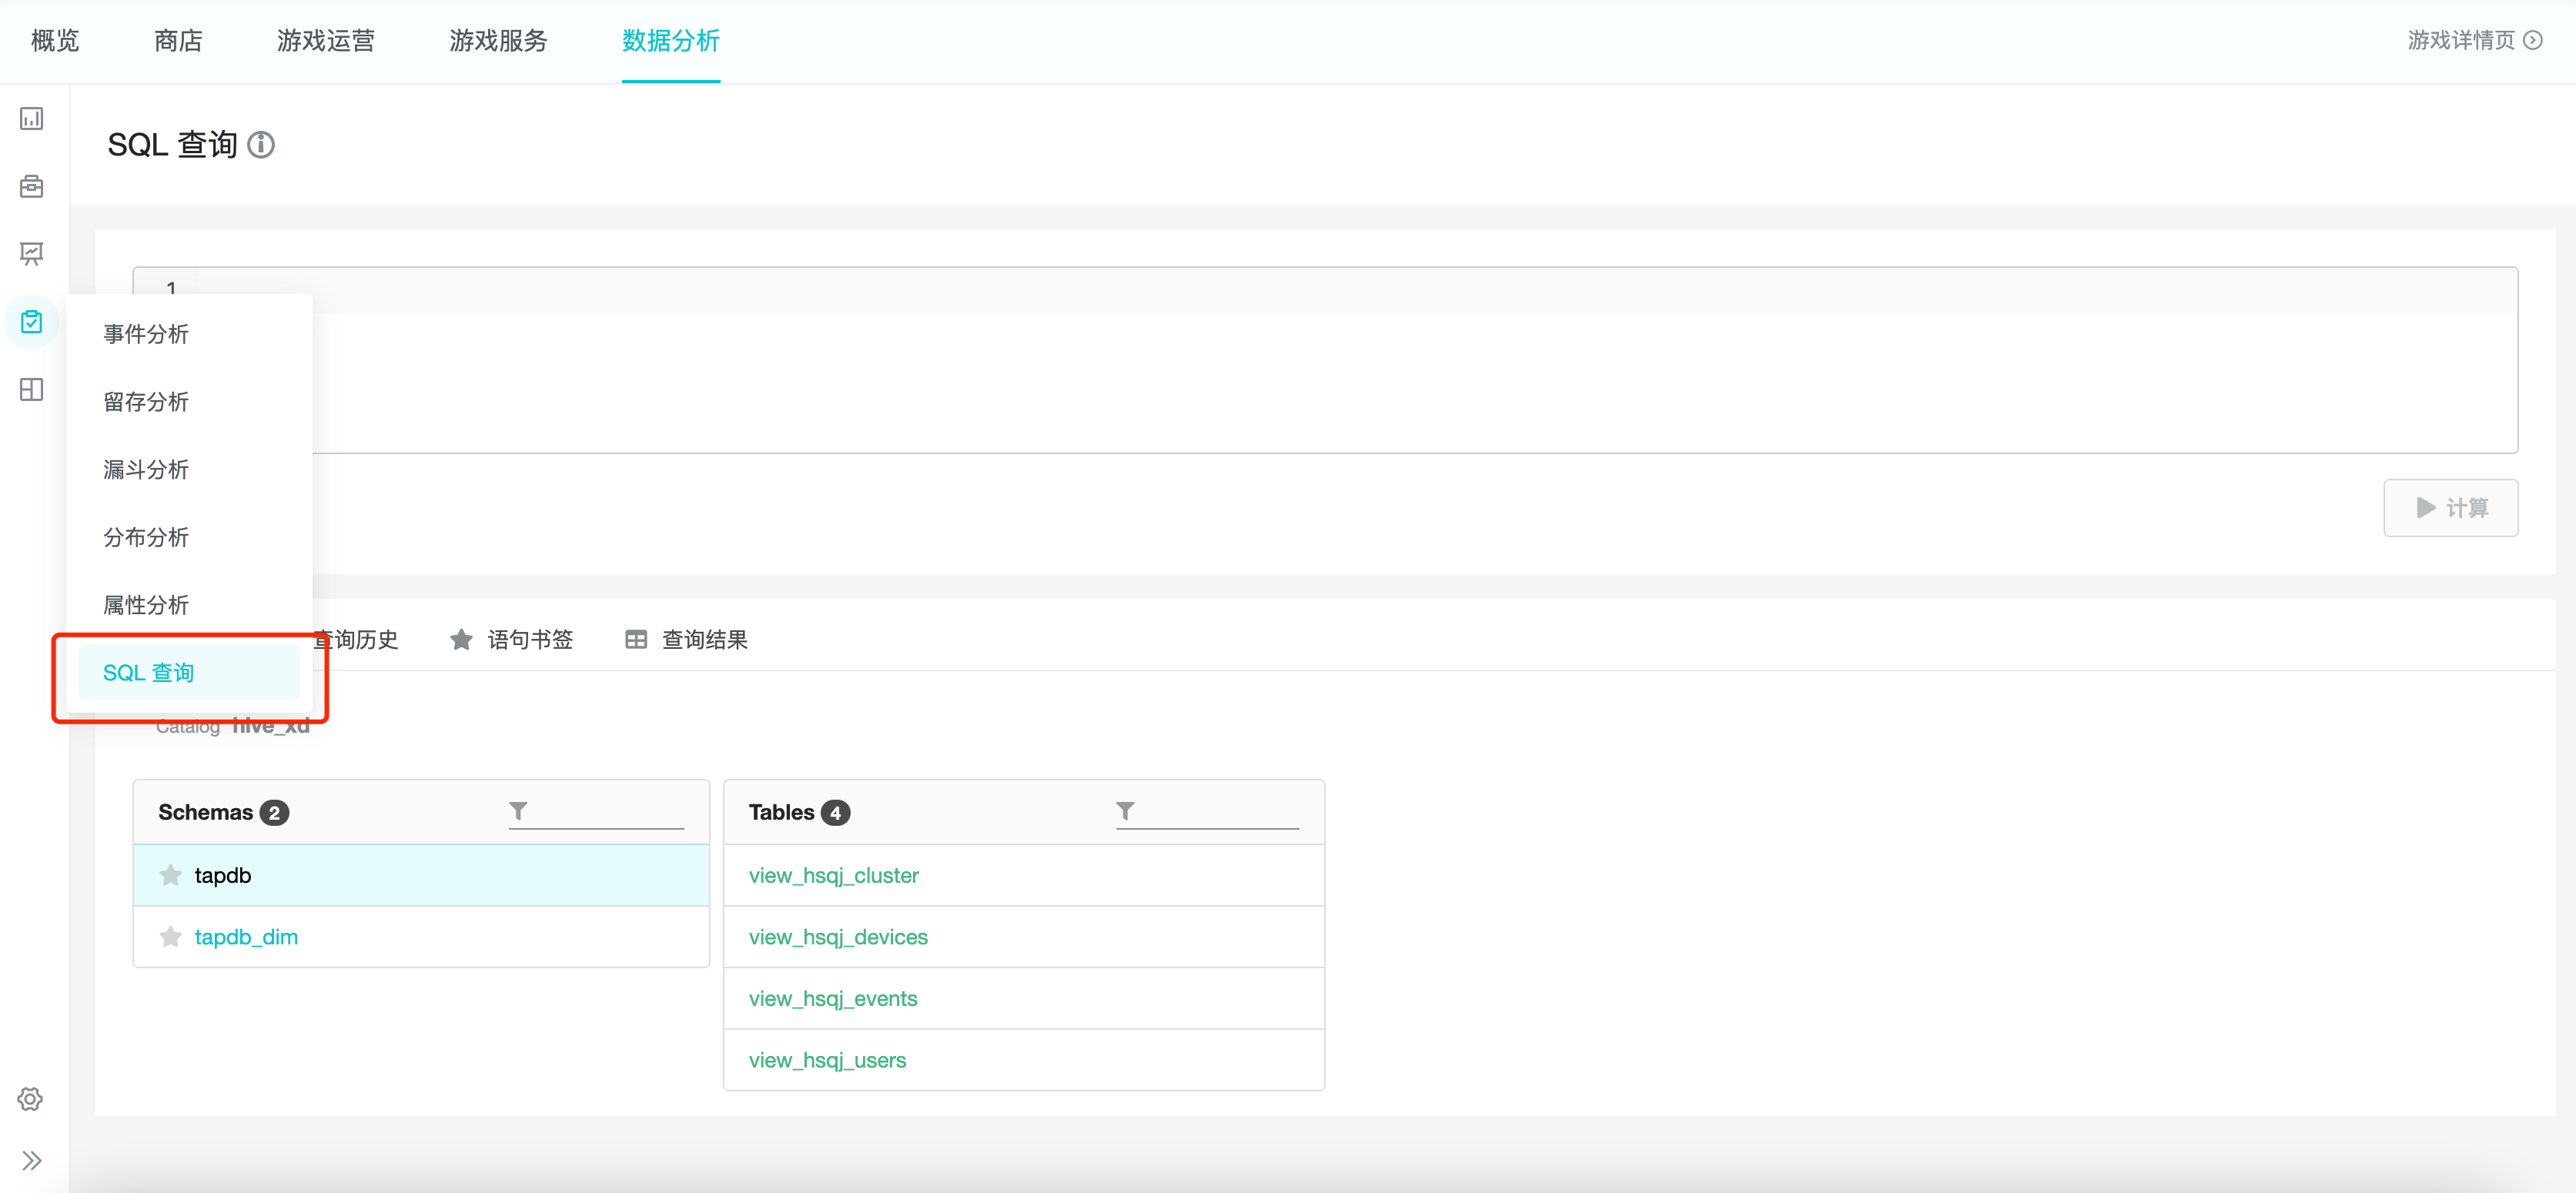This screenshot has width=2576, height=1193.
Task: Click into the SQL editor line 1
Action: pyautogui.click(x=1300, y=290)
